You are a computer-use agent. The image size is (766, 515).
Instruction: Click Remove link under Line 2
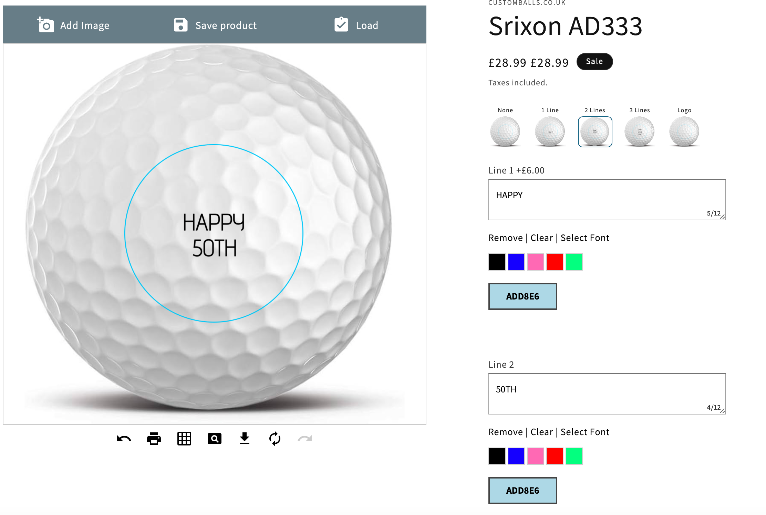click(x=505, y=432)
